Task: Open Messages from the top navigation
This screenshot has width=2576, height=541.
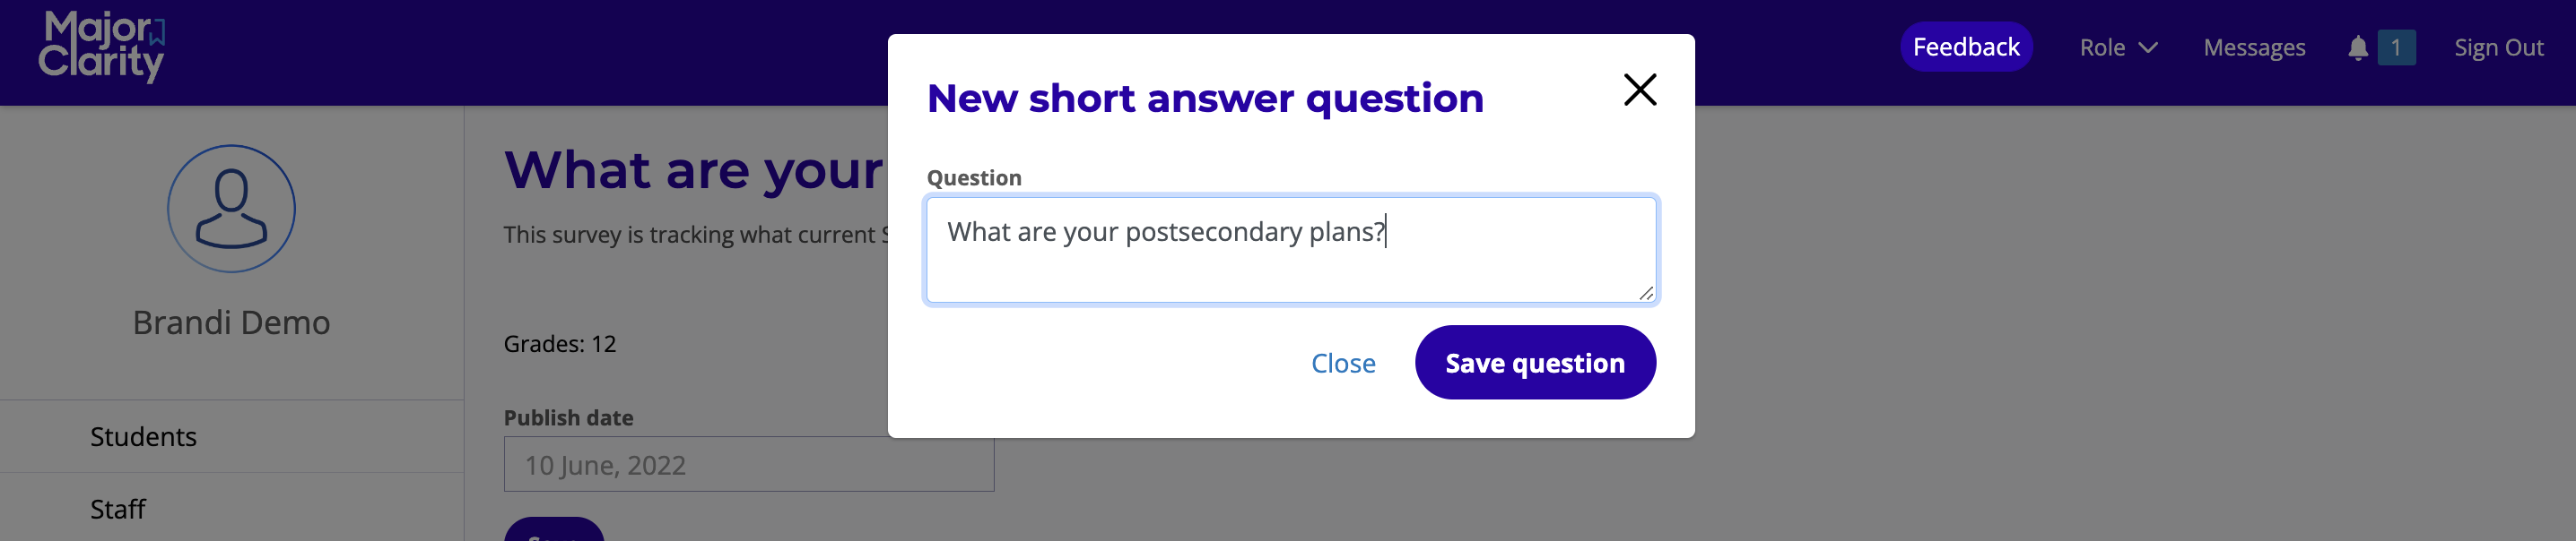Action: pyautogui.click(x=2253, y=47)
